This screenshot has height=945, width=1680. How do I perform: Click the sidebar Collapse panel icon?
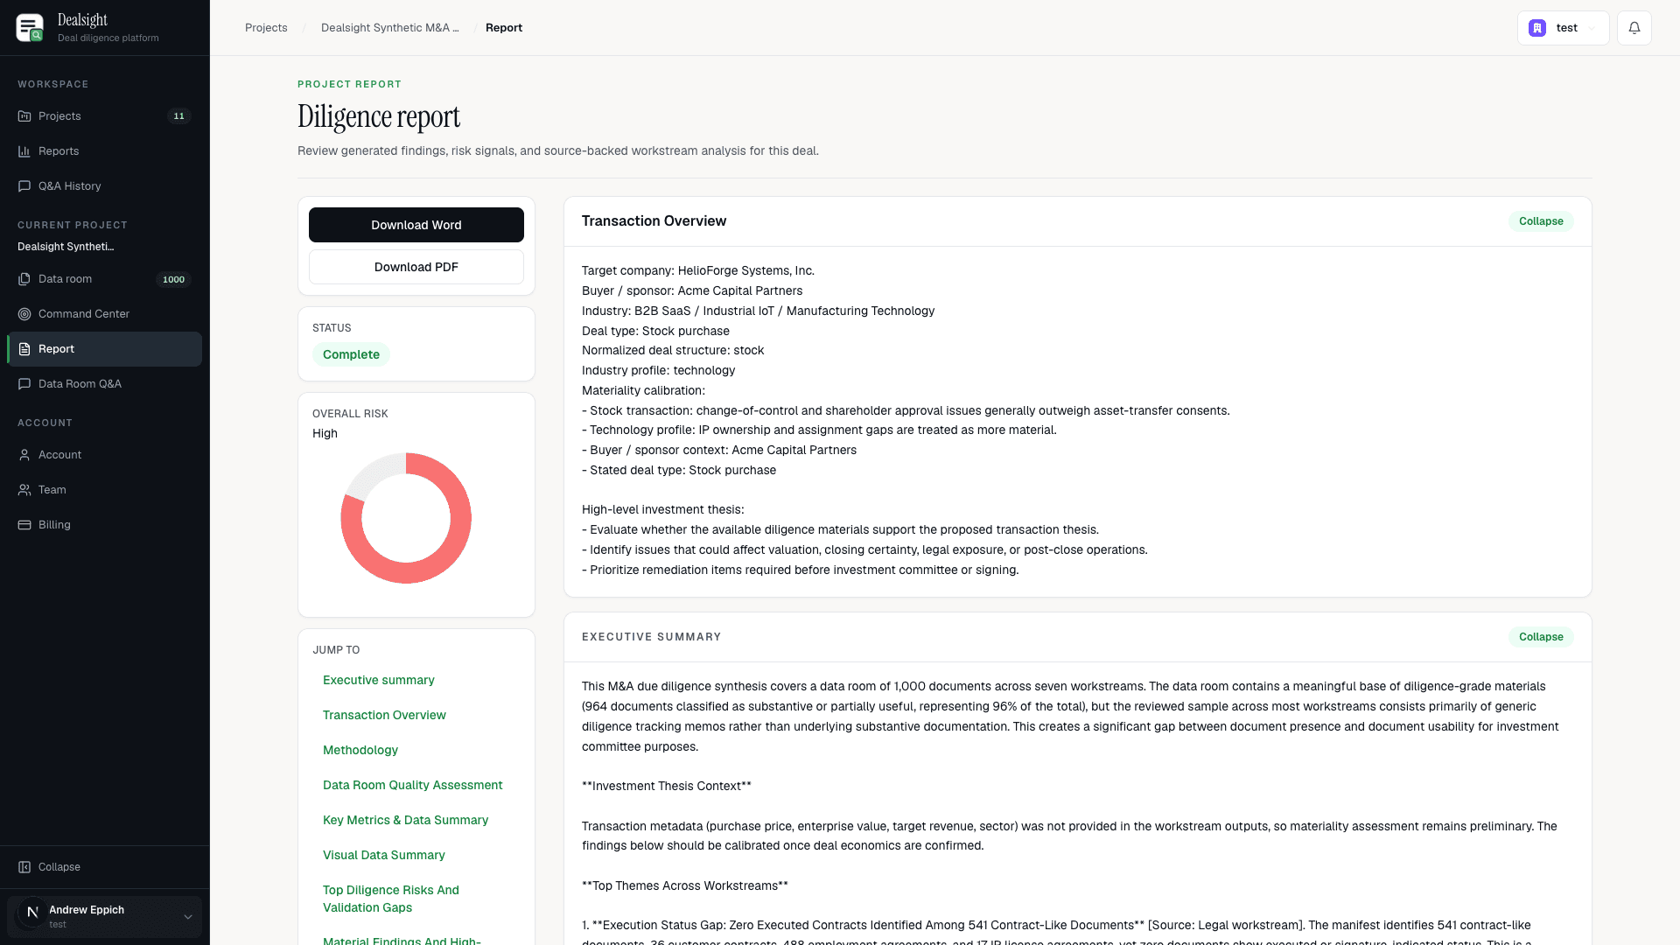tap(24, 867)
